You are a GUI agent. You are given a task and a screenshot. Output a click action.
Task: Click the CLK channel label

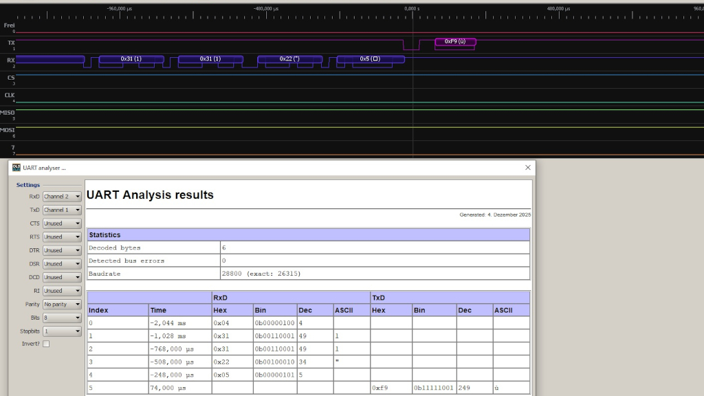(x=10, y=96)
